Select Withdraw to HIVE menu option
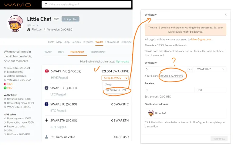 click(116, 90)
